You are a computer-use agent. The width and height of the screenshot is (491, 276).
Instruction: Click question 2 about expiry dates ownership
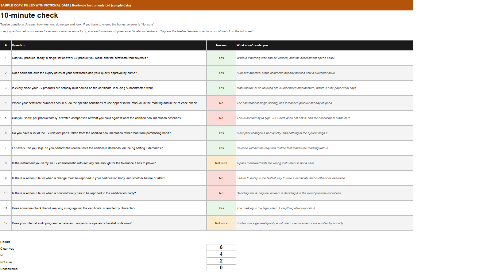[74, 73]
